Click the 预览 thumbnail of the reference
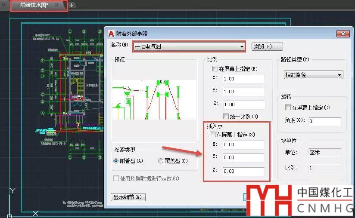This screenshot has height=218, width=355. pyautogui.click(x=154, y=99)
